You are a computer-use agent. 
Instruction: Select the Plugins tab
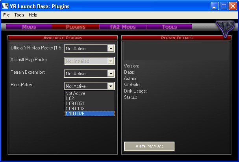point(76,27)
